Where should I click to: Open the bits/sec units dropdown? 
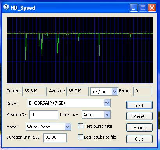tap(114, 91)
